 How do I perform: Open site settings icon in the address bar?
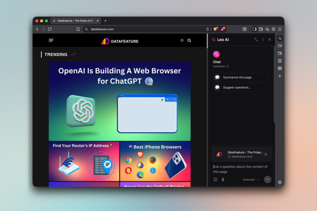[x=86, y=29]
